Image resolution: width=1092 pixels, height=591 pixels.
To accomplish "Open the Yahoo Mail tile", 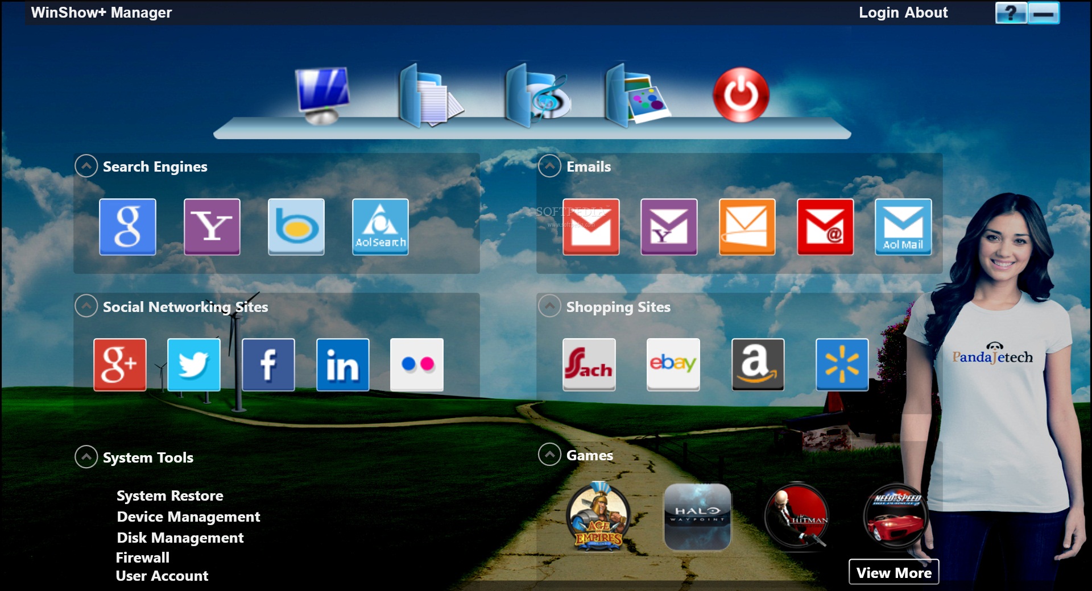I will pyautogui.click(x=669, y=227).
